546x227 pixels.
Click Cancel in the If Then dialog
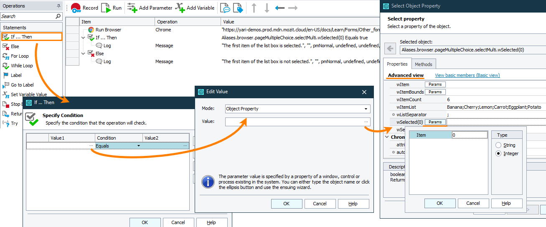178,222
